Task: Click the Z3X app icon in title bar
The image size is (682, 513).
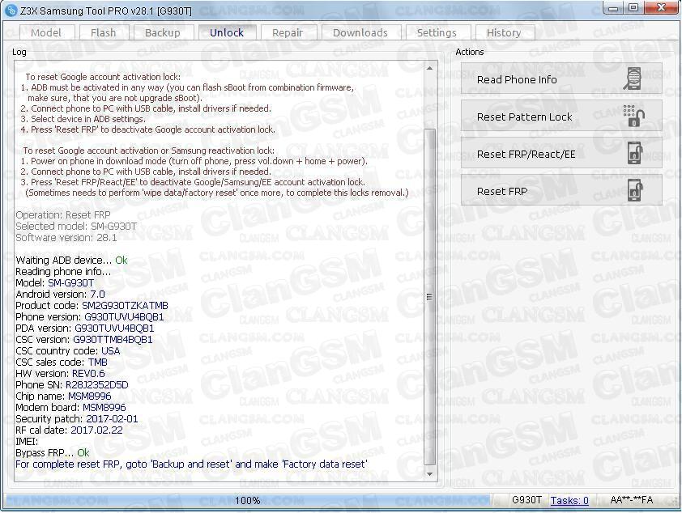Action: 11,10
